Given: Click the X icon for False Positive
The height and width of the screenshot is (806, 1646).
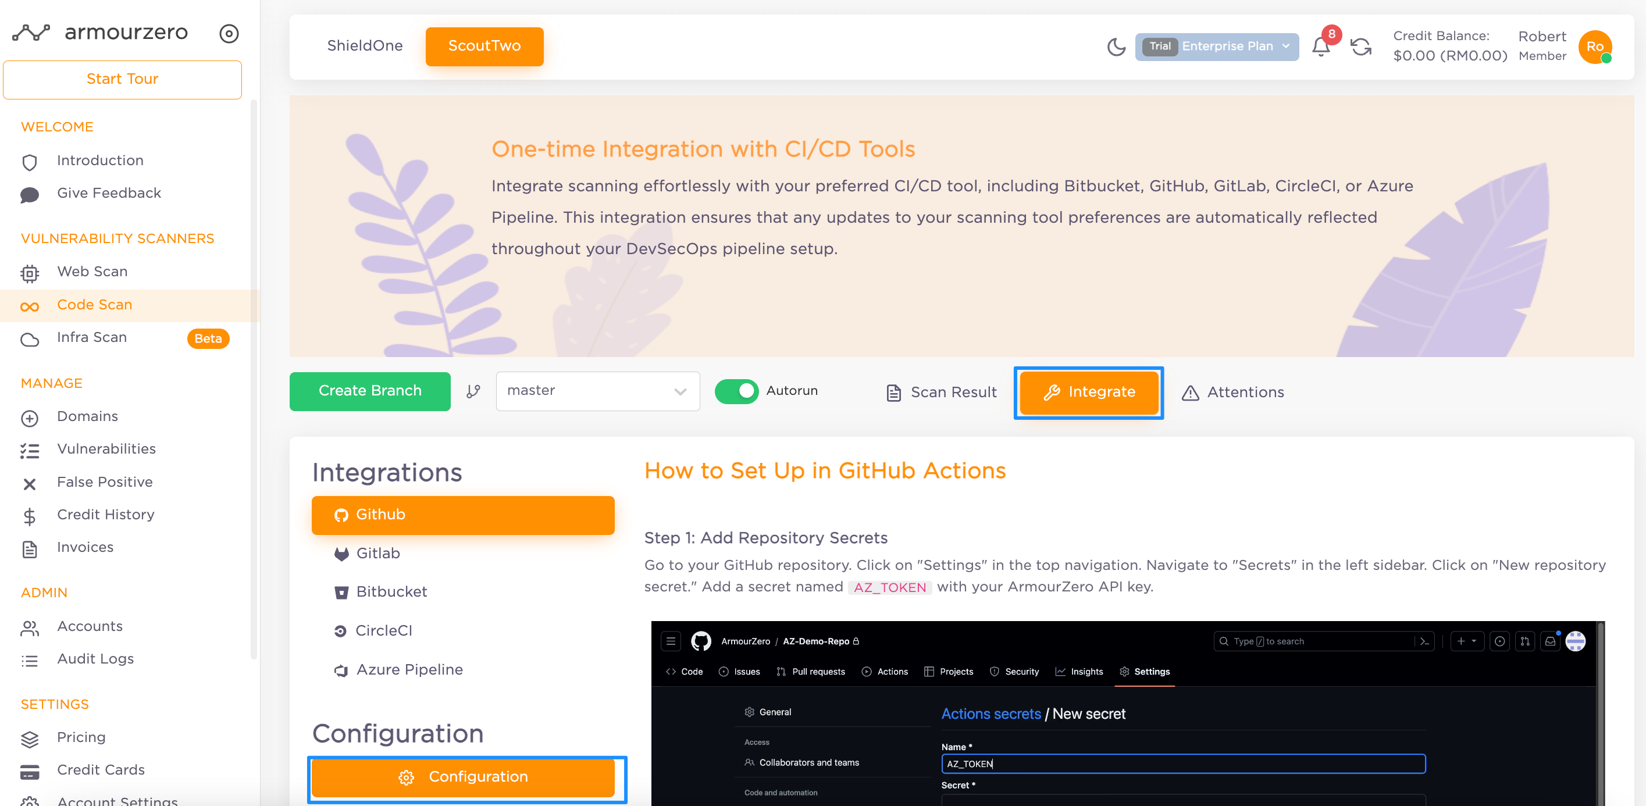Looking at the screenshot, I should (x=30, y=484).
